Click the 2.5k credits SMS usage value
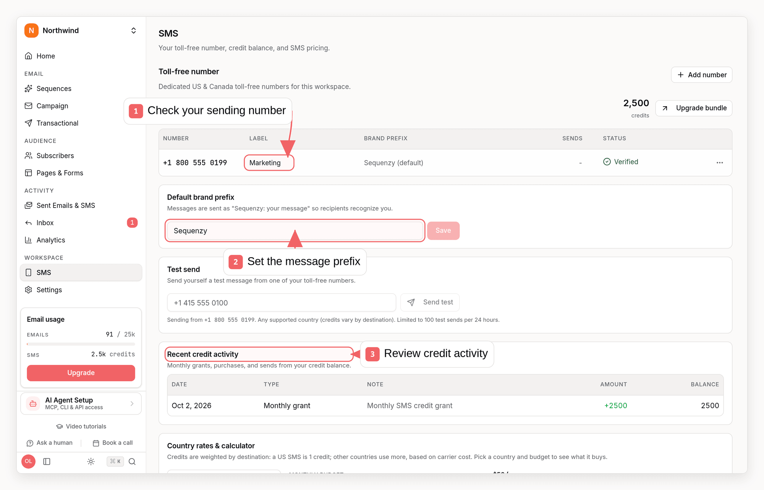The image size is (764, 490). (113, 354)
